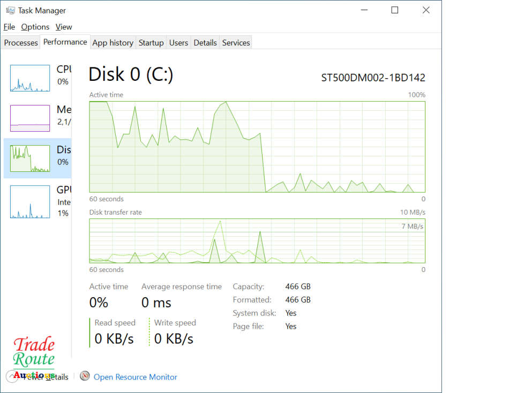Viewport: 509px width, 393px height.
Task: Select the GPU mini graph thumbnail
Action: pyautogui.click(x=30, y=202)
